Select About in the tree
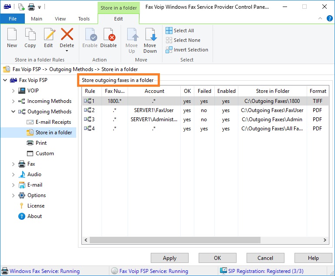Image resolution: width=335 pixels, height=276 pixels. click(x=34, y=216)
